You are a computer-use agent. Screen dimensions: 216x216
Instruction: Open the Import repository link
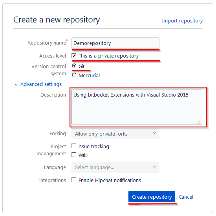(182, 21)
